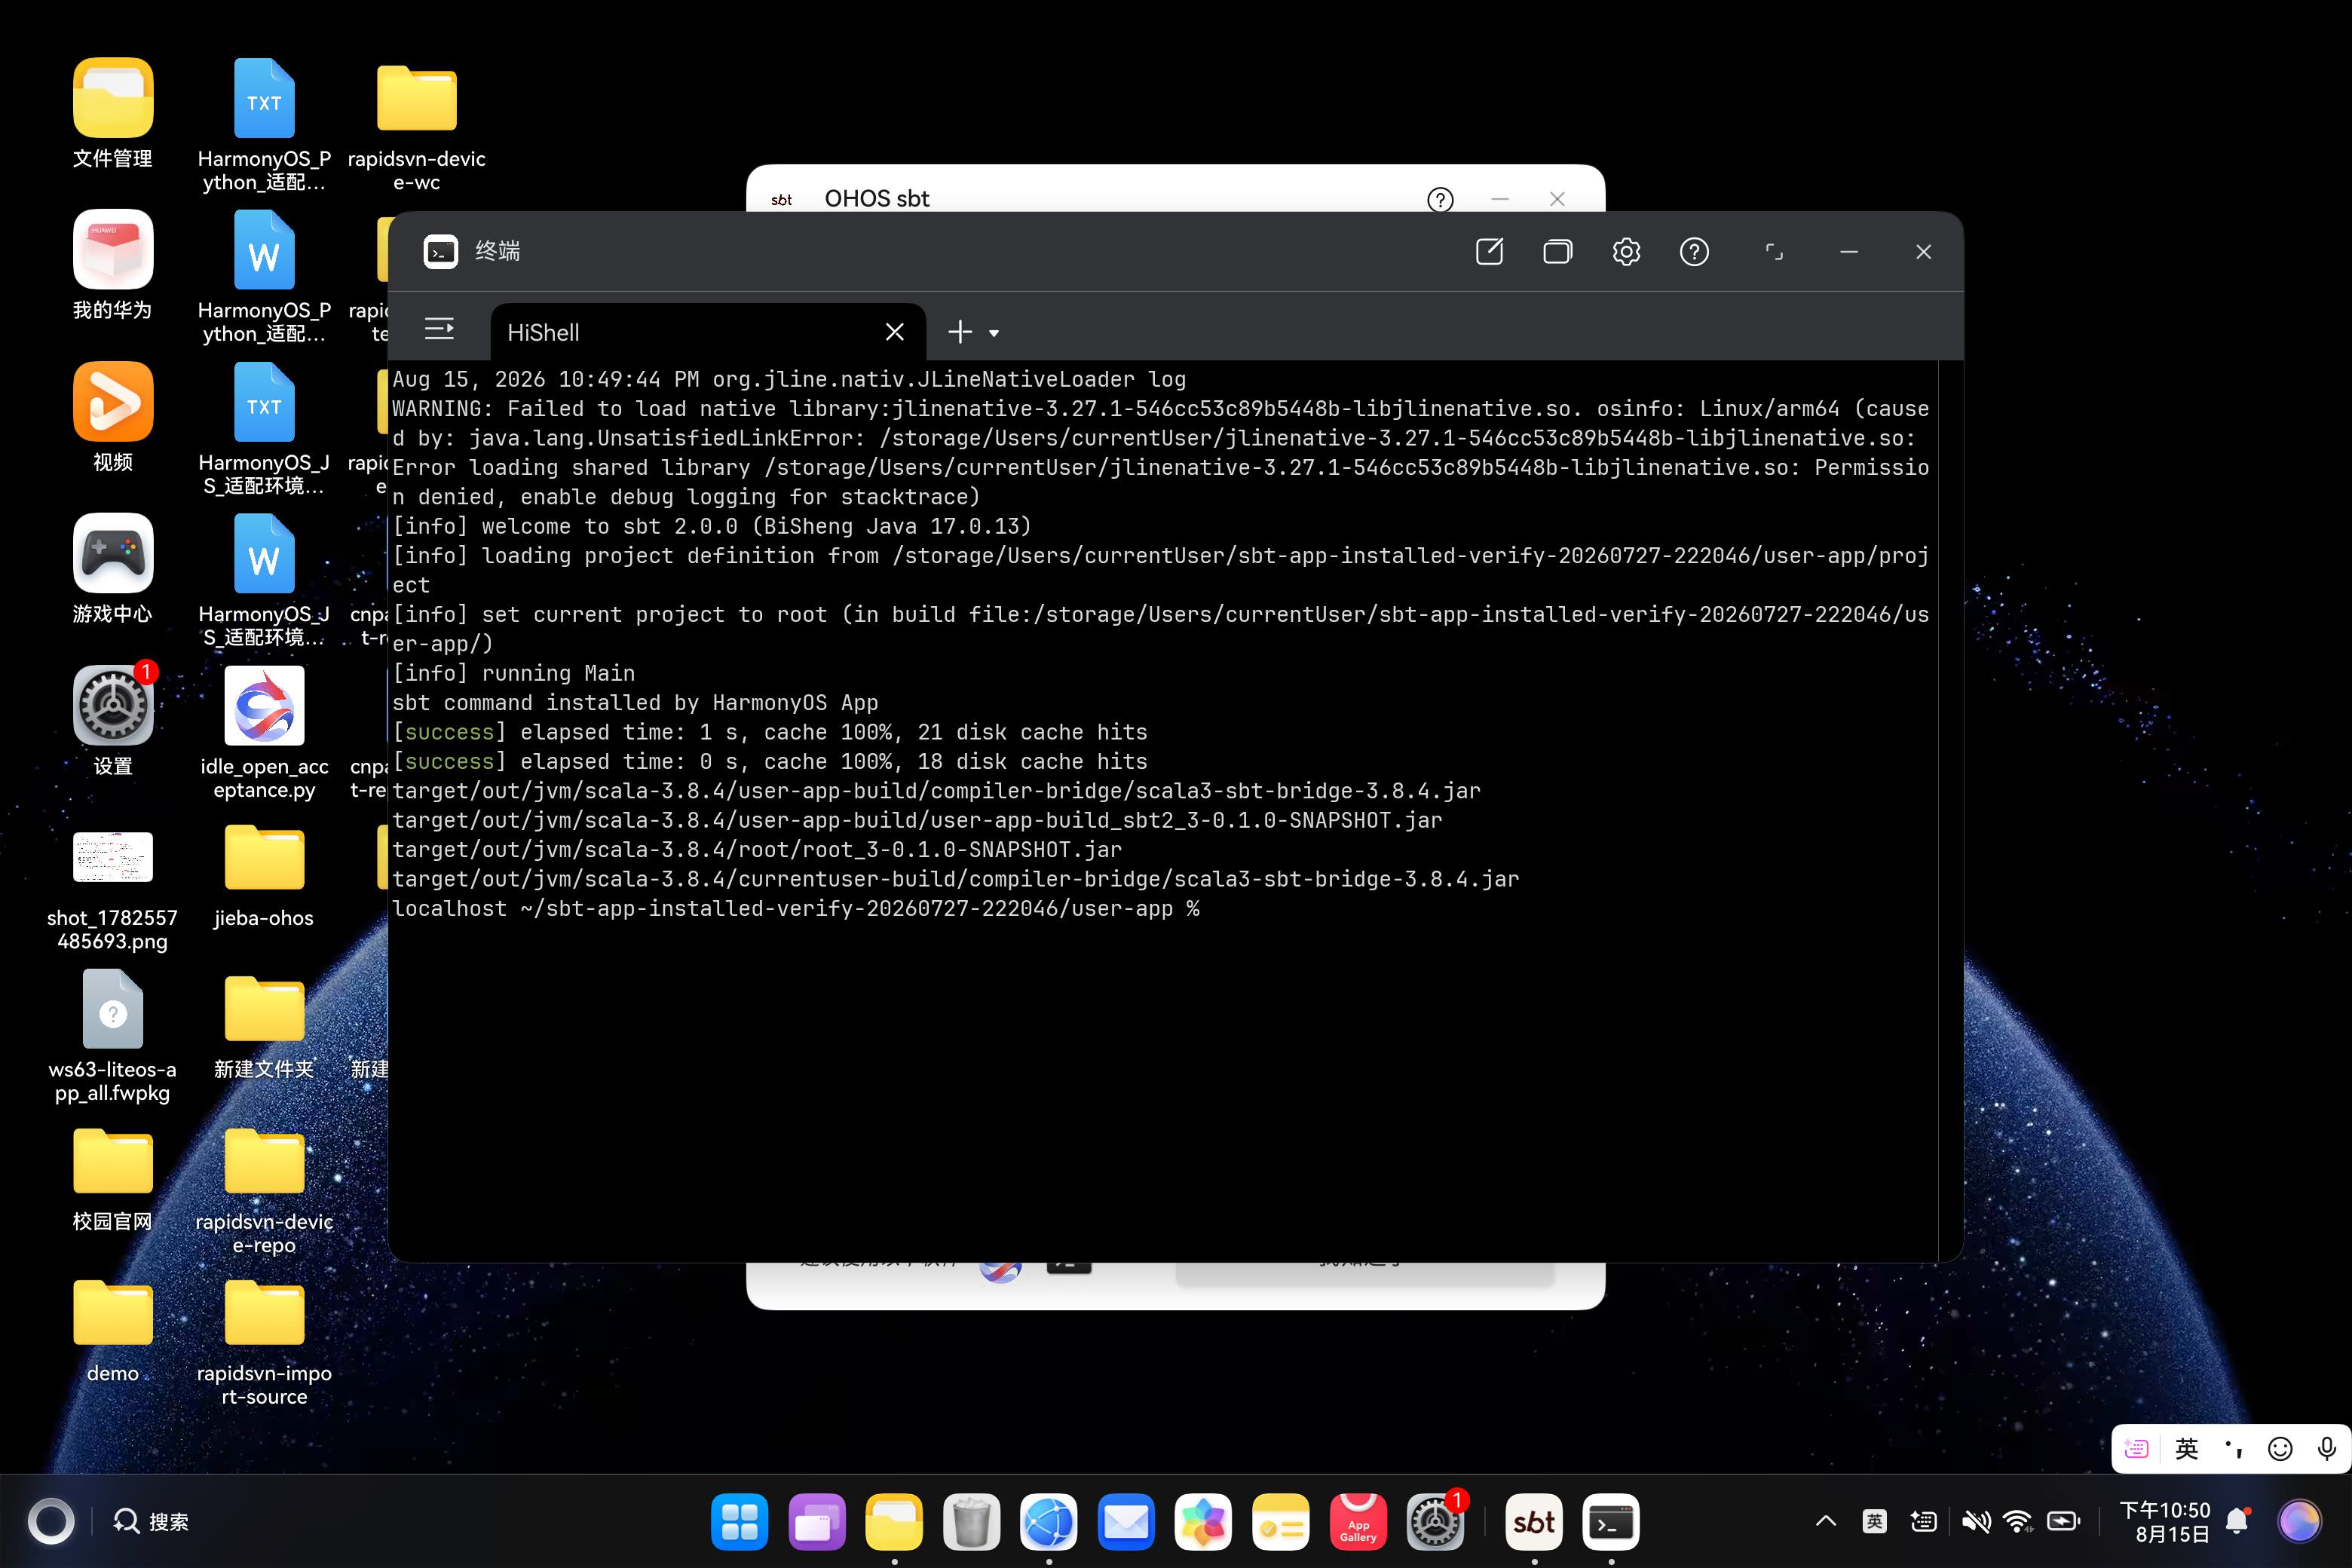Open Mail app in dock
Image resolution: width=2352 pixels, height=1568 pixels.
[x=1126, y=1522]
